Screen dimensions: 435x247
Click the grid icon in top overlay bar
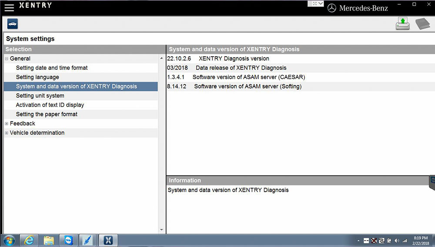tap(311, 3)
